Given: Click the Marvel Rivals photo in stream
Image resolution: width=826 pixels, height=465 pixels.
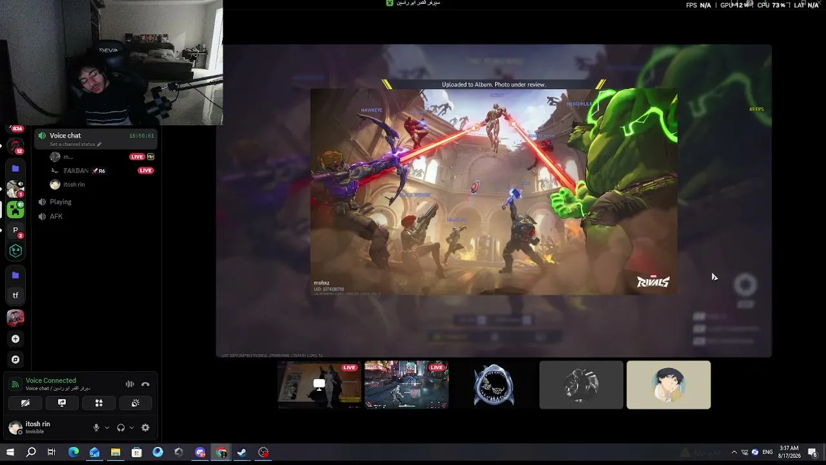Looking at the screenshot, I should click(x=494, y=192).
